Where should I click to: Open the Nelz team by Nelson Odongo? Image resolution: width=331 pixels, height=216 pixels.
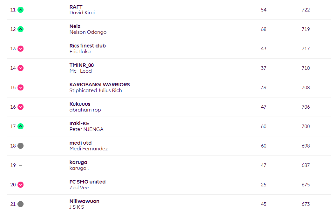click(x=75, y=26)
